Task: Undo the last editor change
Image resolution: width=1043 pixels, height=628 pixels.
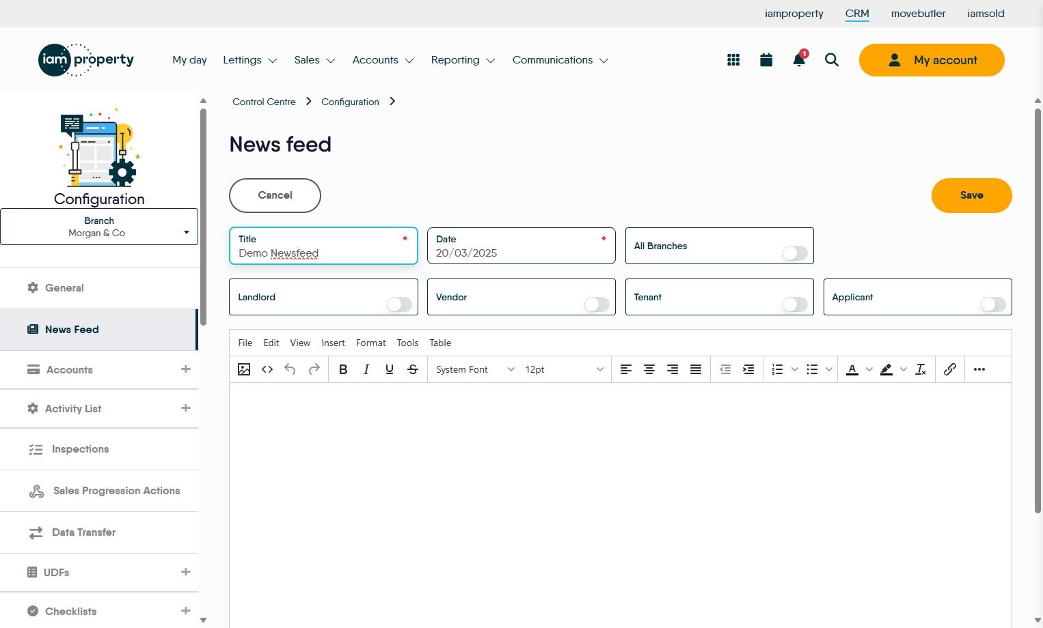Action: [x=290, y=369]
